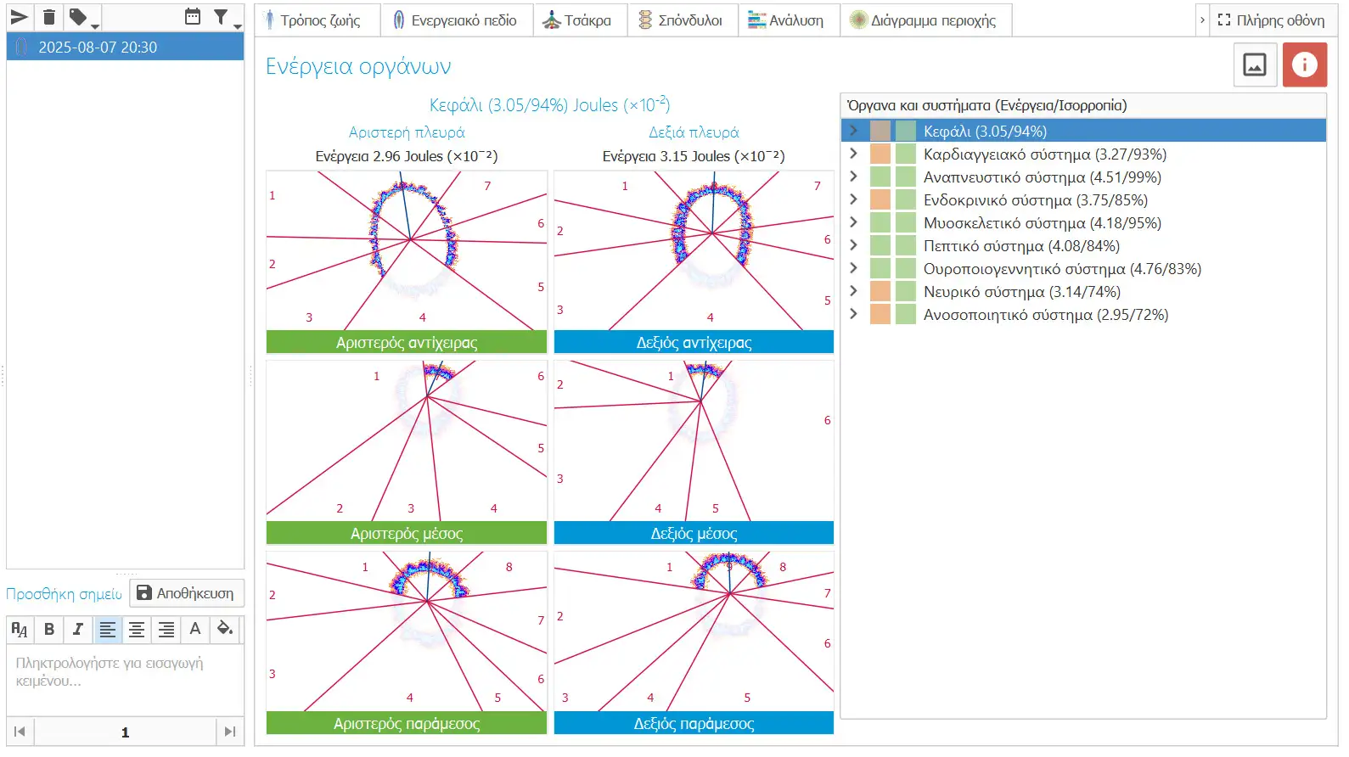This screenshot has height=757, width=1349.
Task: Click the save image icon button
Action: [1255, 64]
